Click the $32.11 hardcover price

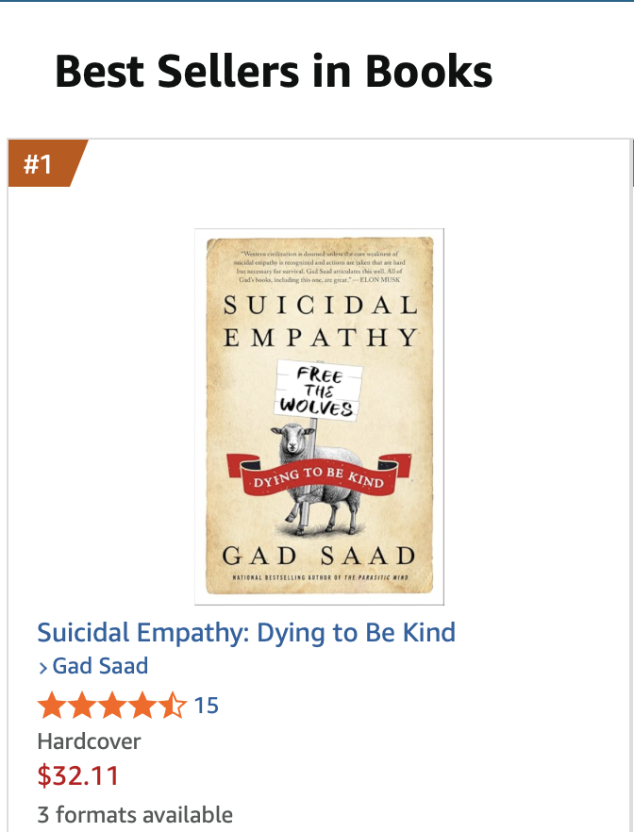78,775
